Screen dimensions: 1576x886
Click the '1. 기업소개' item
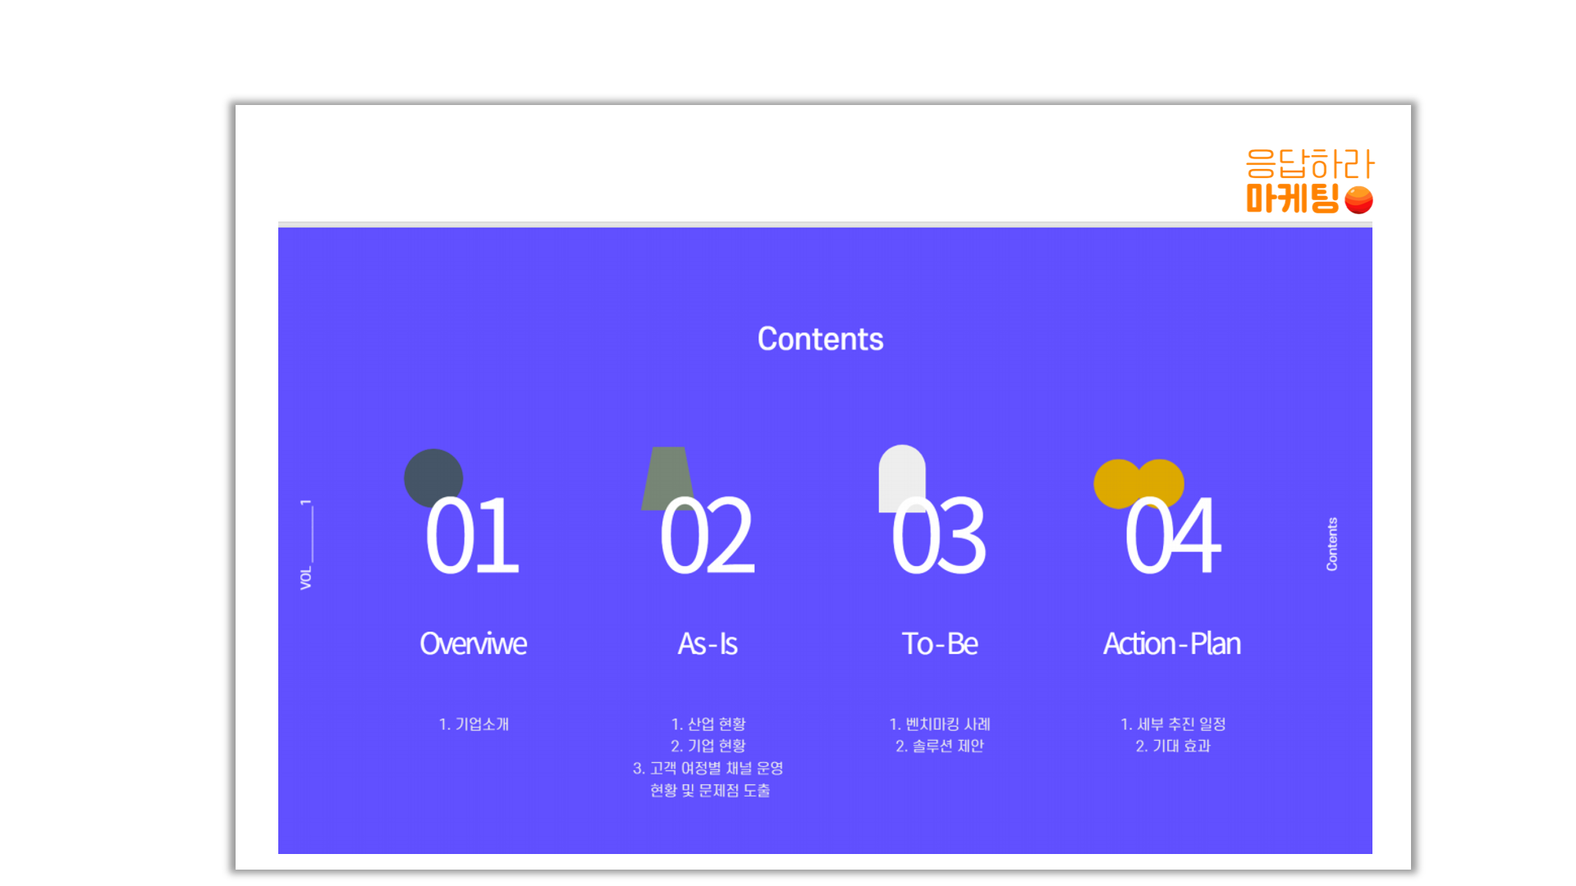(474, 724)
